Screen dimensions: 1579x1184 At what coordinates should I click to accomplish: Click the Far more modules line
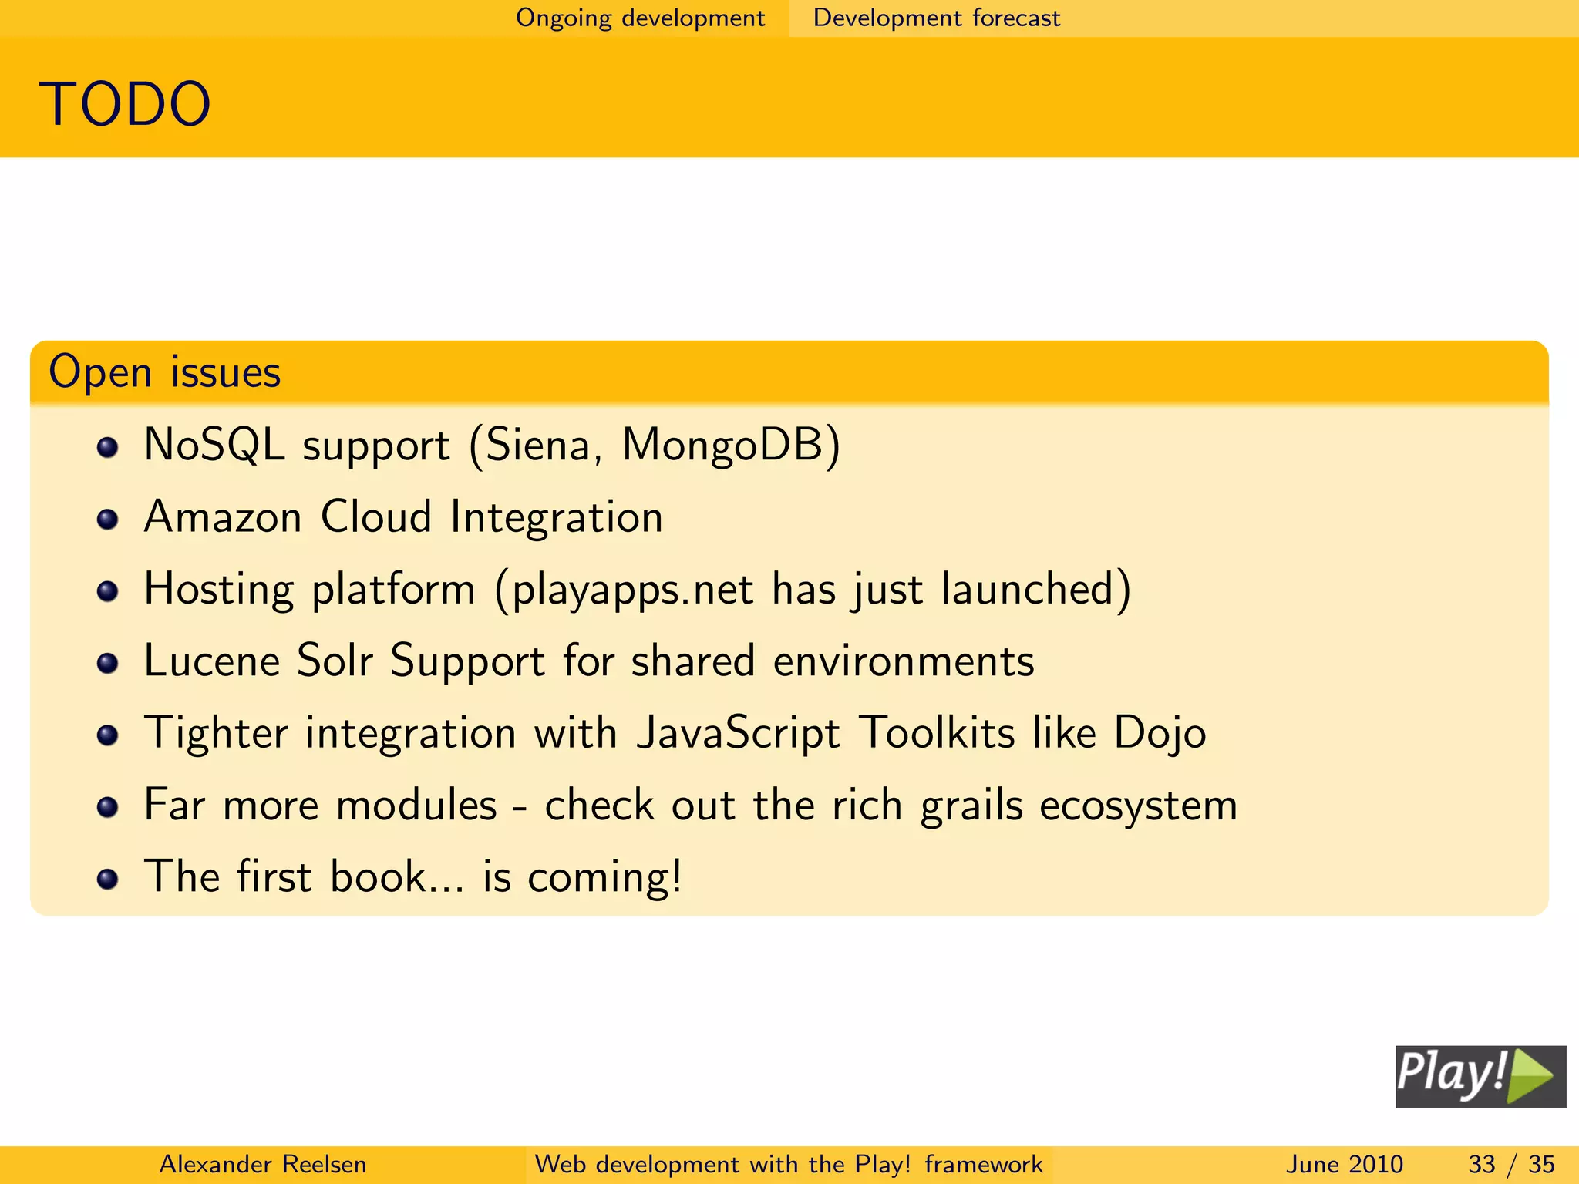coord(690,806)
